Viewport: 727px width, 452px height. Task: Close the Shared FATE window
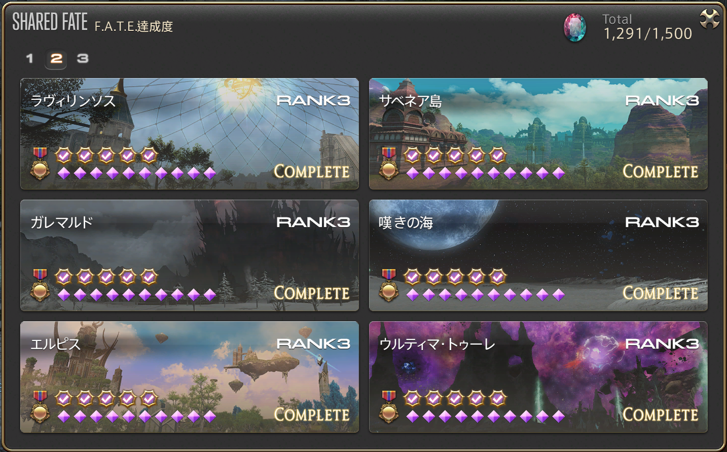click(709, 19)
